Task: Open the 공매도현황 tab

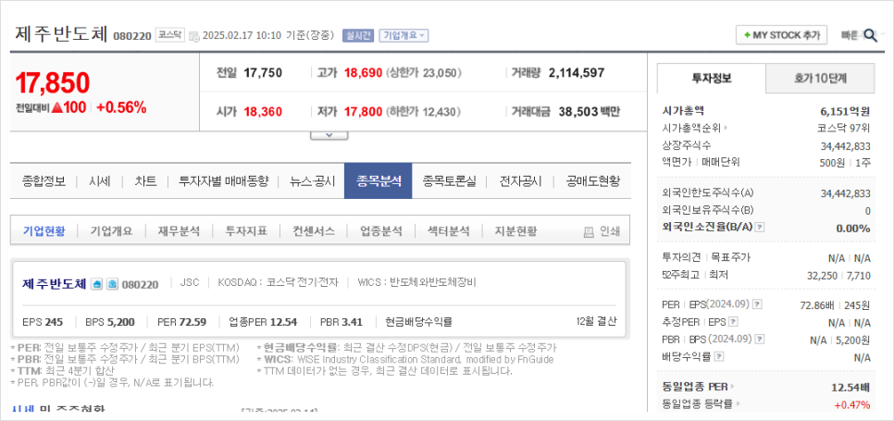Action: point(592,181)
